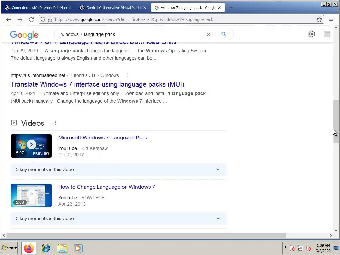
Task: Click the horizontal scrollbar thumb
Action: tap(146, 235)
